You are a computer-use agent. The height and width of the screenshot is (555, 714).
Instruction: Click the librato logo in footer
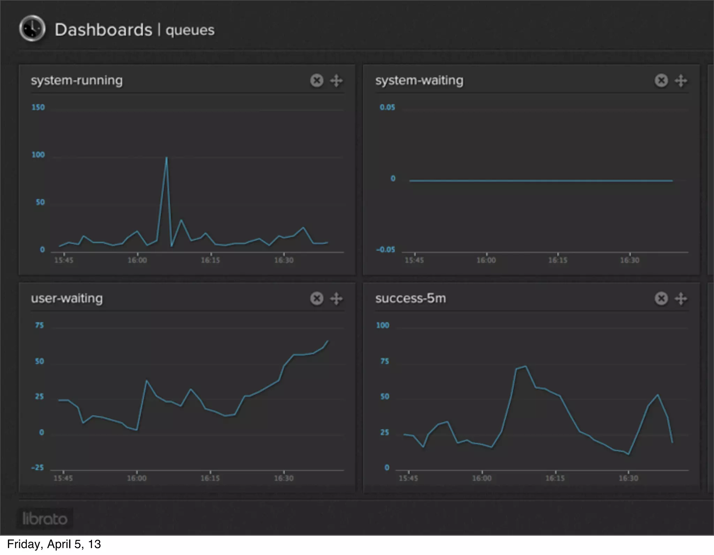(x=45, y=519)
